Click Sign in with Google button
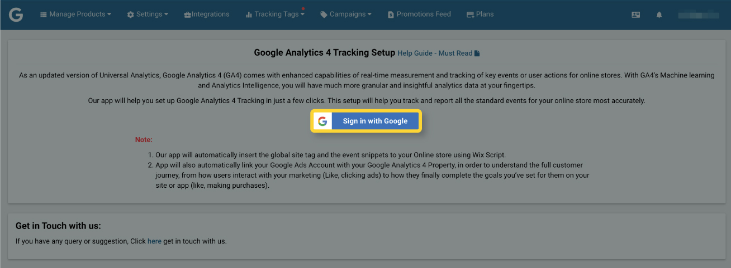The image size is (731, 268). coord(366,121)
